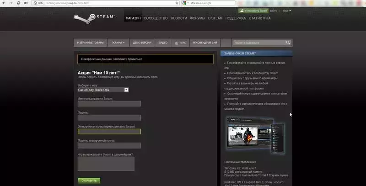The width and height of the screenshot is (366, 186).
Task: Click 'Присоединяйтесь к сообществу Steam' bullet
Action: coord(253,73)
